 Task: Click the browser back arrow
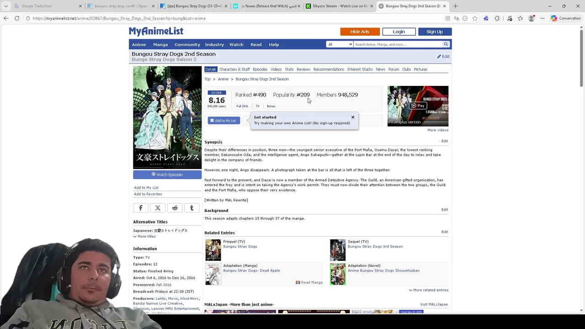6,18
